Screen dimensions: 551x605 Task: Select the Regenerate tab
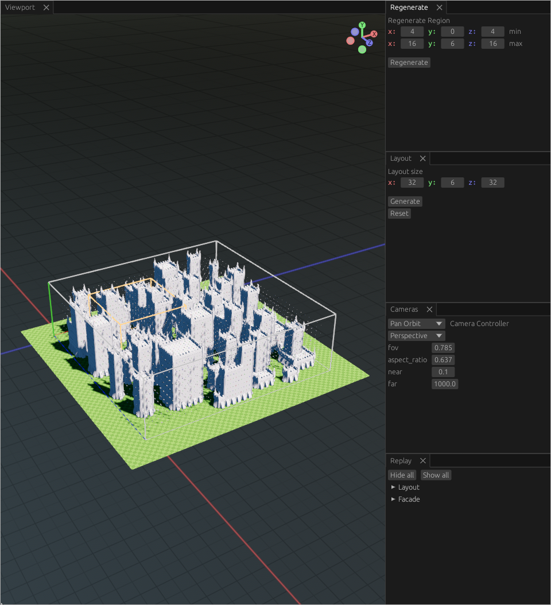409,7
